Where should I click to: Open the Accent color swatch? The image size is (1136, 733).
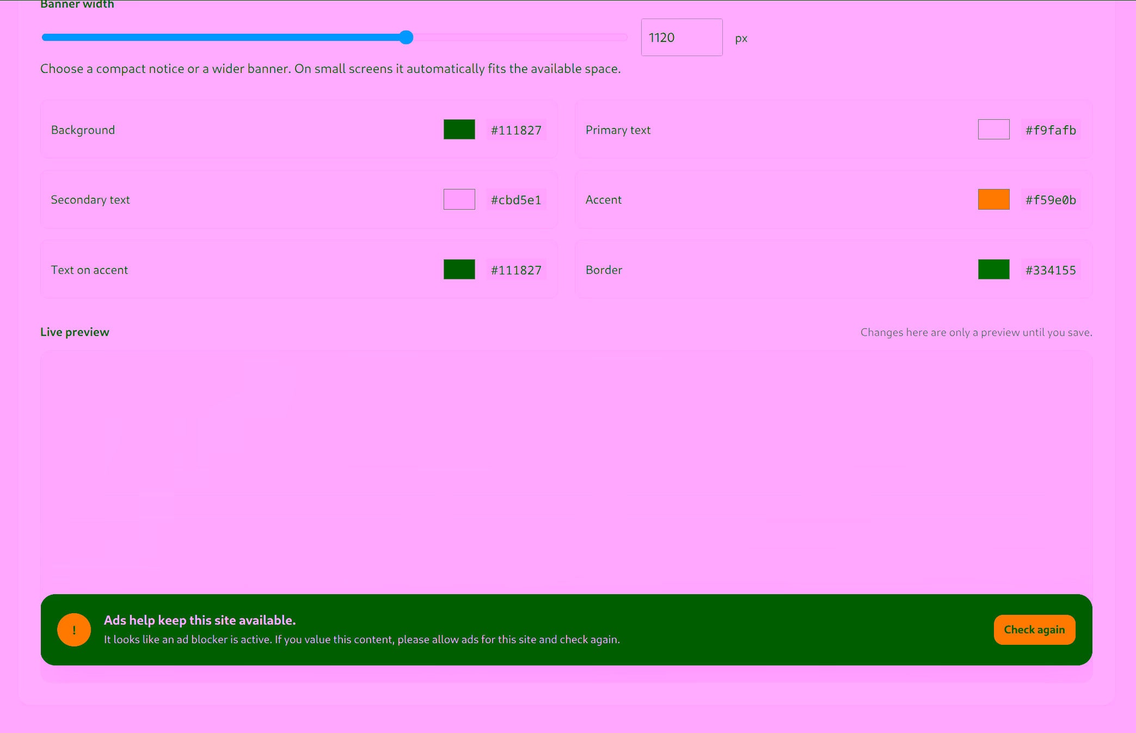(x=993, y=199)
